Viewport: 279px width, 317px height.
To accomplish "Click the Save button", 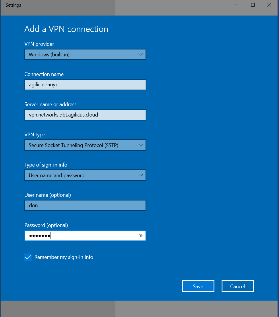I will pos(198,286).
